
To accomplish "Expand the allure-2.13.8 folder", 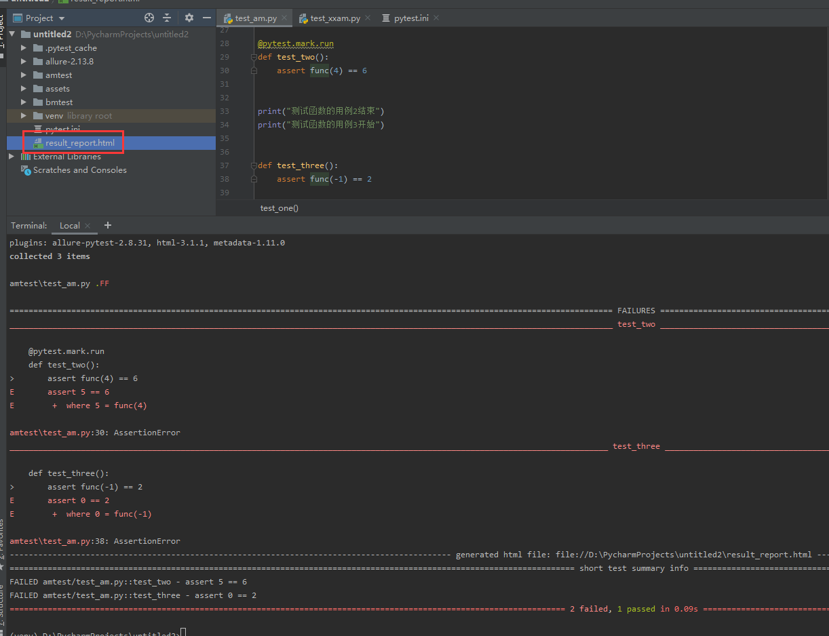I will (24, 62).
